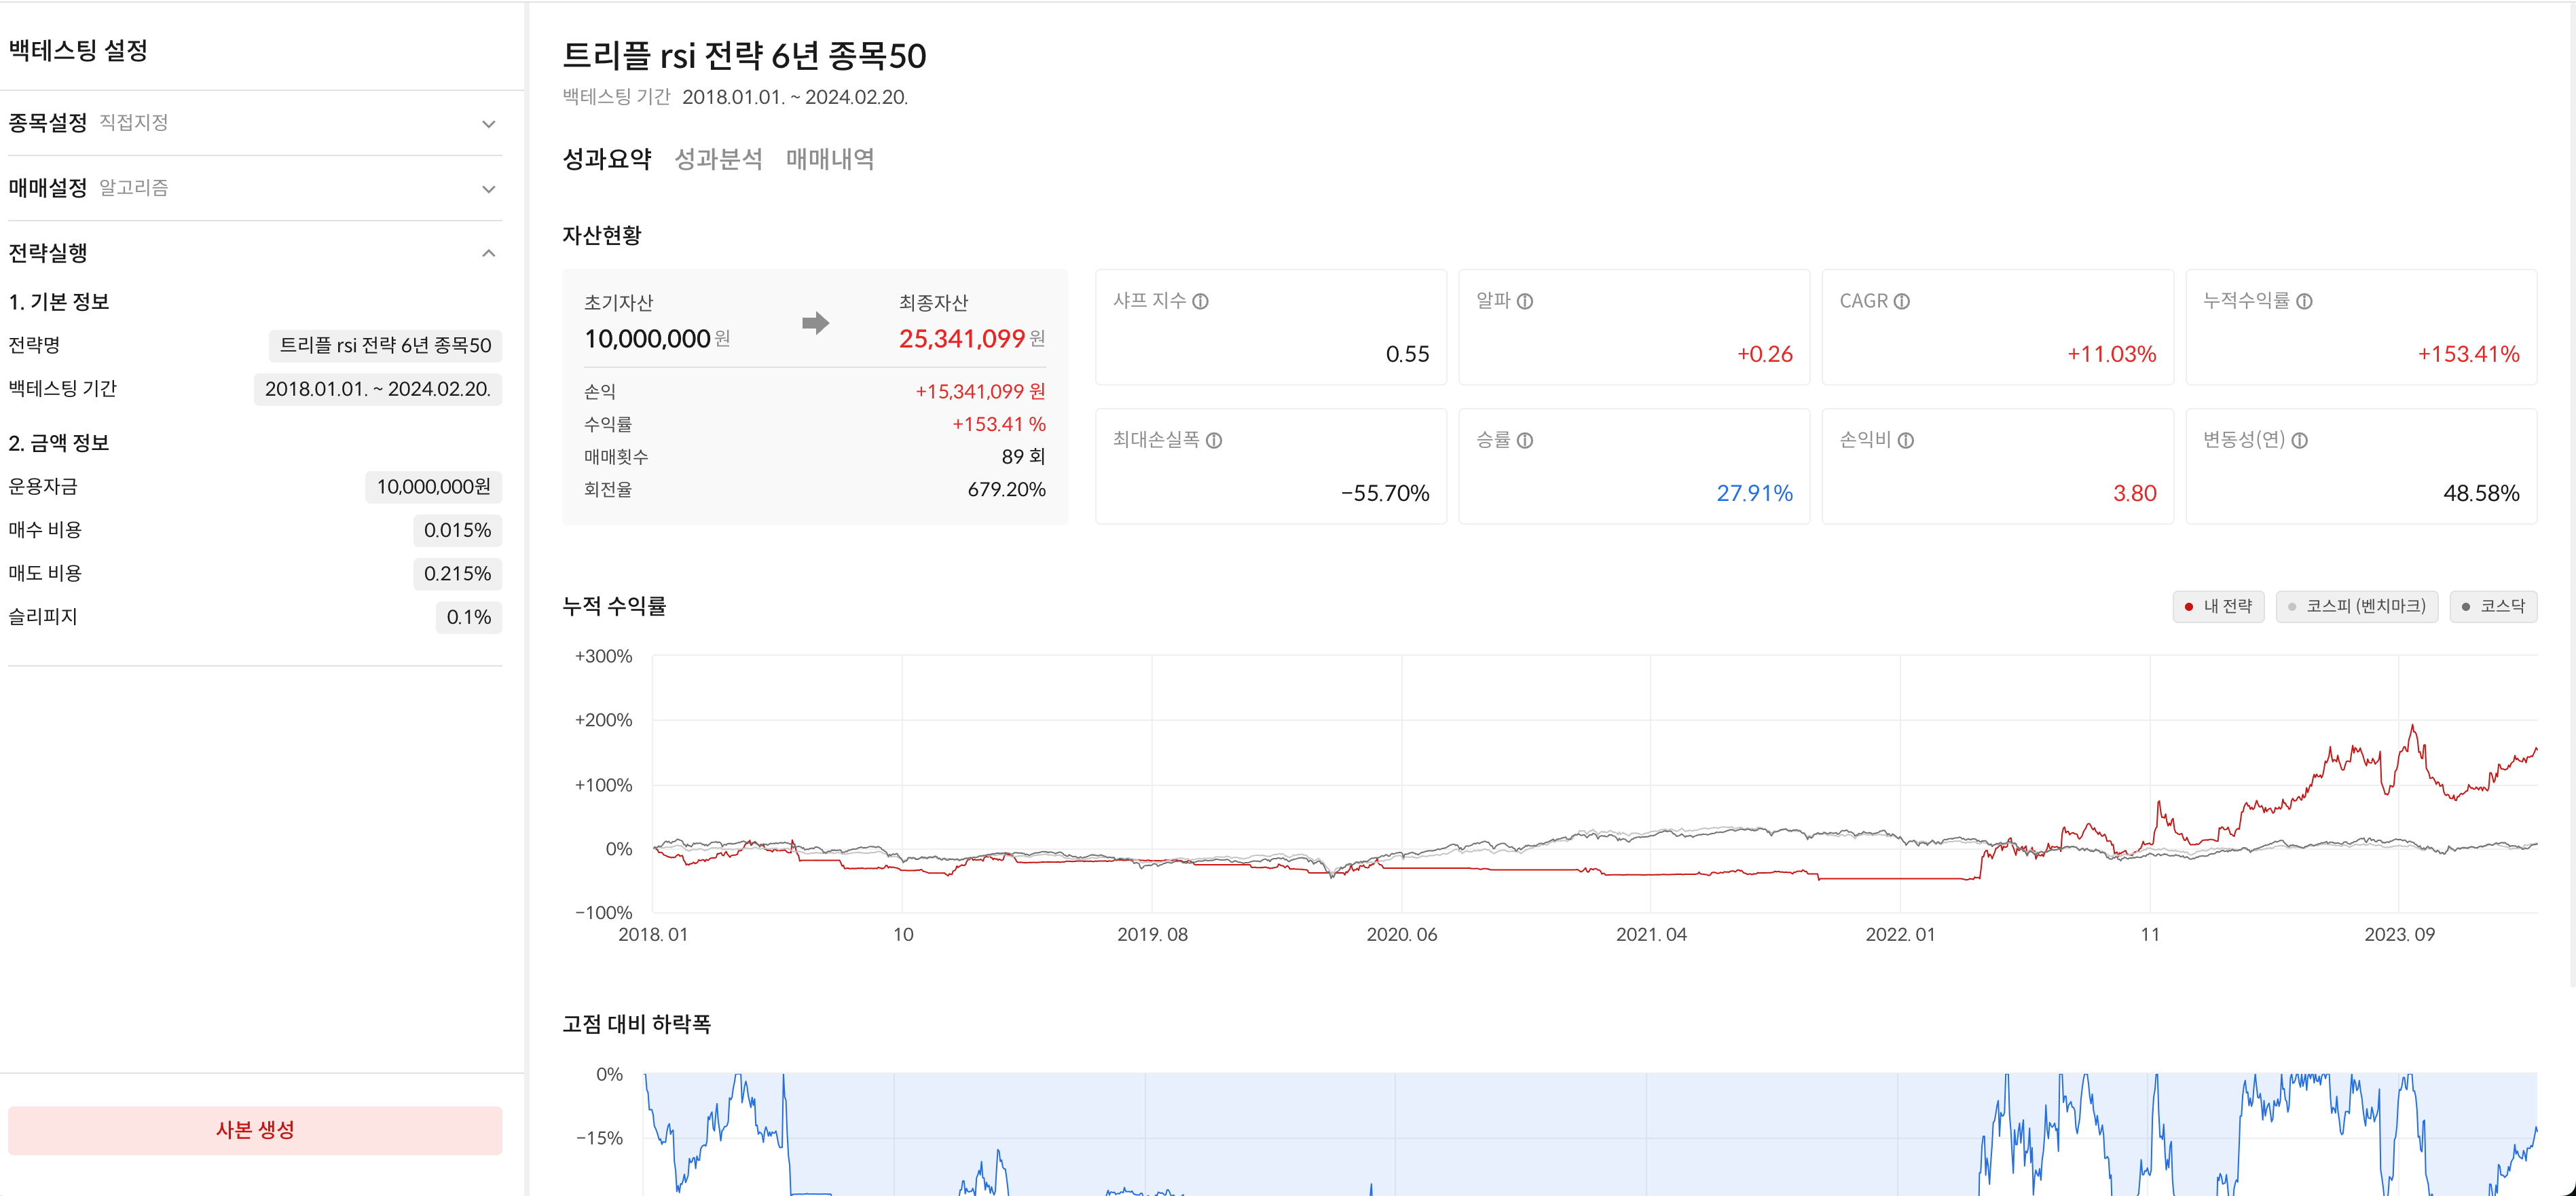Open the 성과분석 tab
Screen dimensions: 2576x1196
pos(718,159)
